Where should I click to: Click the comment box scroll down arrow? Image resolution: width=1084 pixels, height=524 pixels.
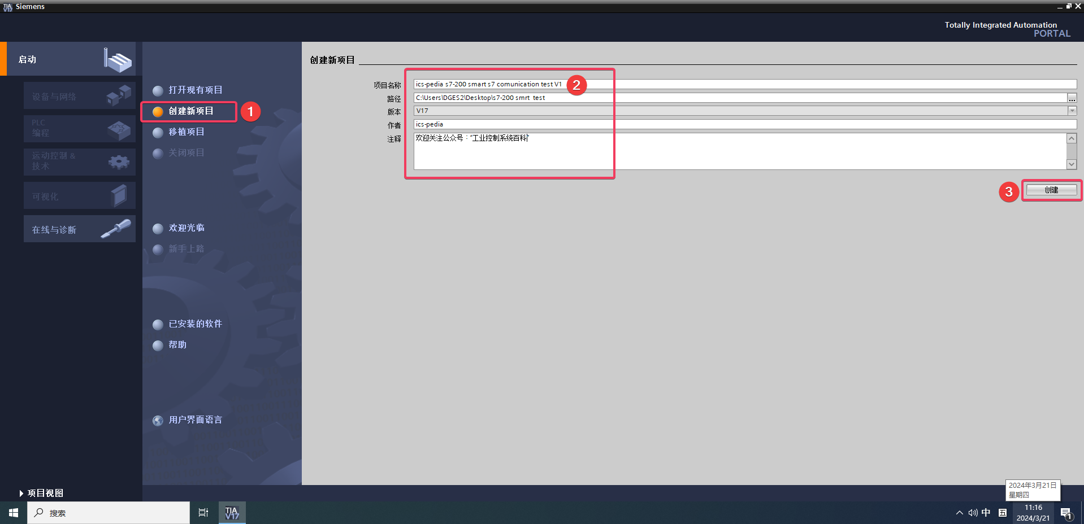(1072, 164)
